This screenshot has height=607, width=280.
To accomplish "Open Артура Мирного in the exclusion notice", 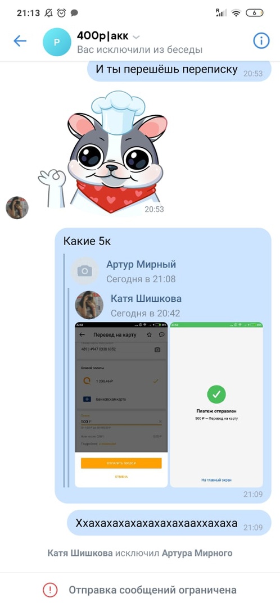I will point(197,553).
